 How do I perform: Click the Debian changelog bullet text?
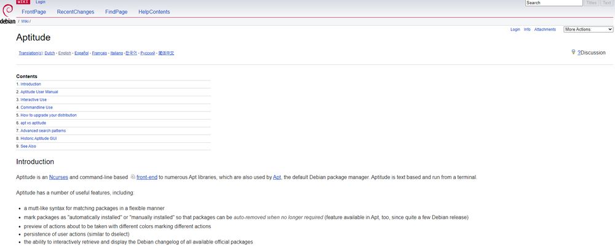[138, 242]
